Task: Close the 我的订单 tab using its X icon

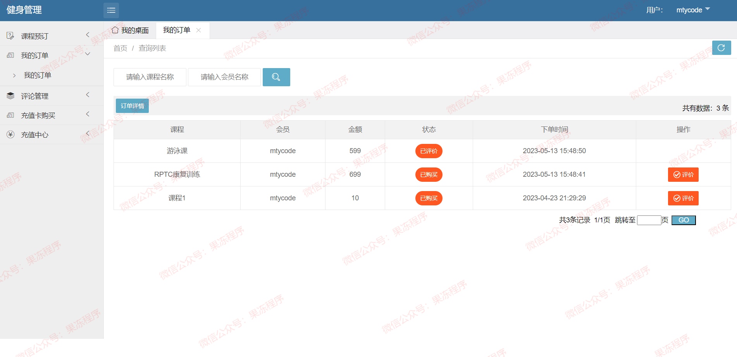Action: click(x=198, y=30)
